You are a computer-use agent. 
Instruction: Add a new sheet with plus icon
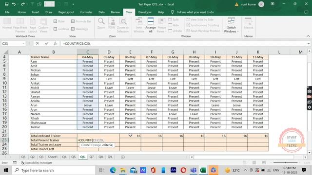point(123,157)
